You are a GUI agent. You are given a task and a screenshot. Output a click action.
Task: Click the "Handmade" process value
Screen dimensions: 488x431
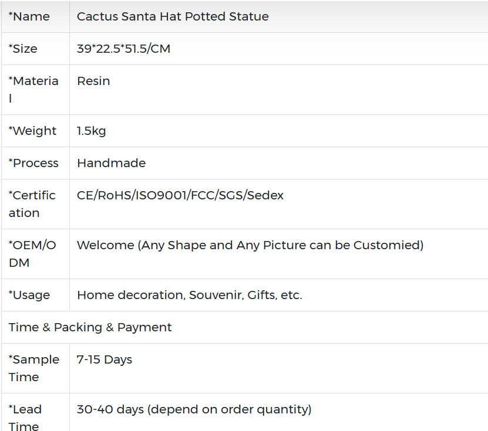click(x=111, y=163)
